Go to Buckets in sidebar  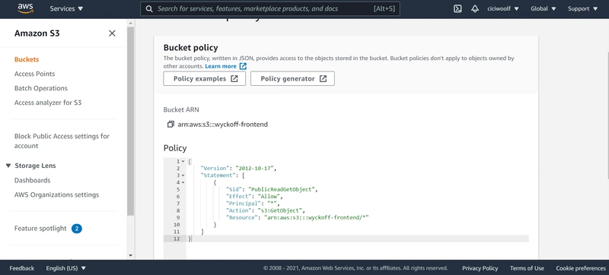(x=27, y=60)
